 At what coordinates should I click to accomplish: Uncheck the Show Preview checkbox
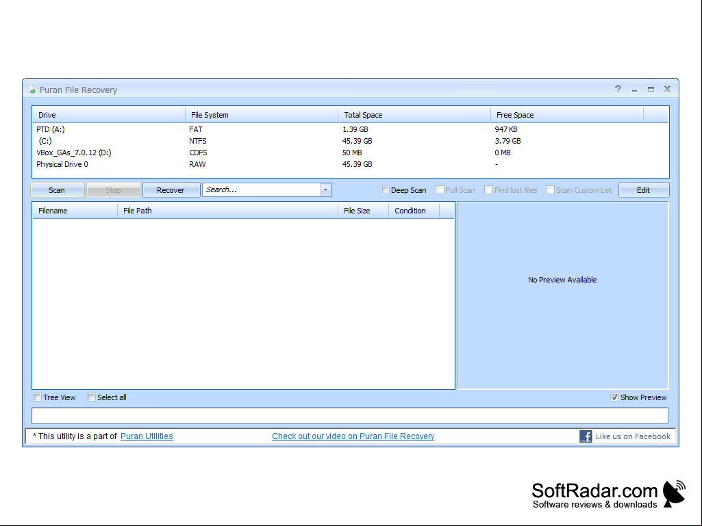(x=615, y=397)
